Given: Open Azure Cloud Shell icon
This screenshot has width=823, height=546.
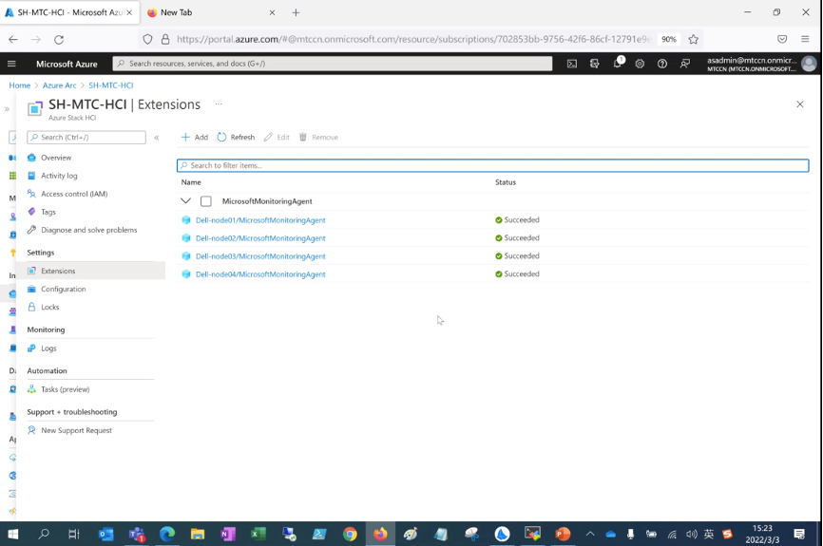Looking at the screenshot, I should click(571, 64).
